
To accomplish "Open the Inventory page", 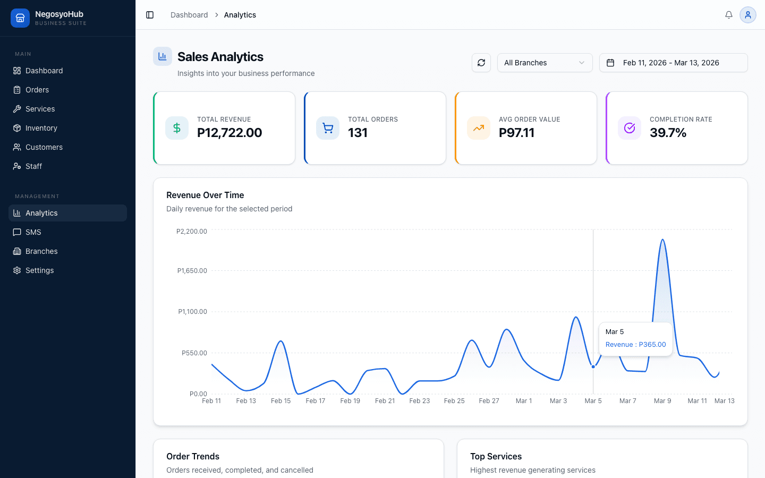I will [x=41, y=127].
